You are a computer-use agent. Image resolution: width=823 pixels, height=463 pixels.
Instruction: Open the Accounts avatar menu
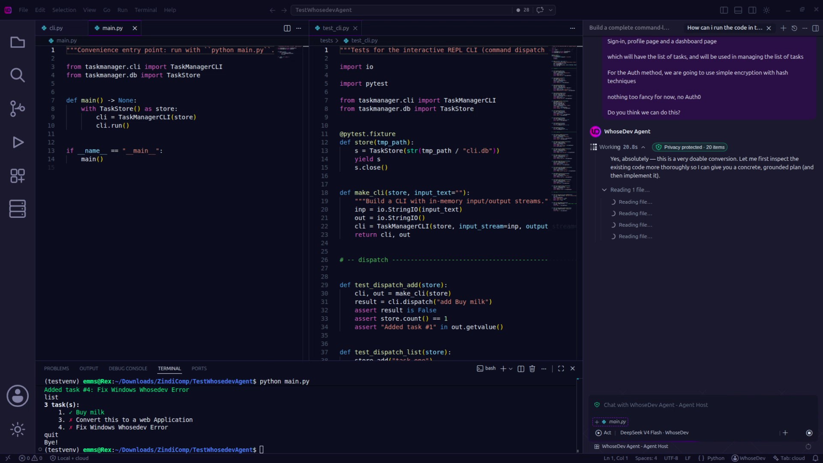[18, 396]
